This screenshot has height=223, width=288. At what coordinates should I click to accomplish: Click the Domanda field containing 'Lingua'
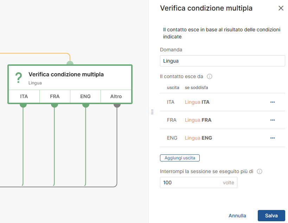(x=222, y=60)
